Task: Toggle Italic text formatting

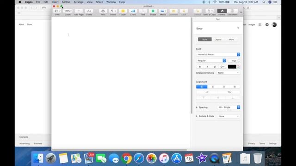Action: 207,66
